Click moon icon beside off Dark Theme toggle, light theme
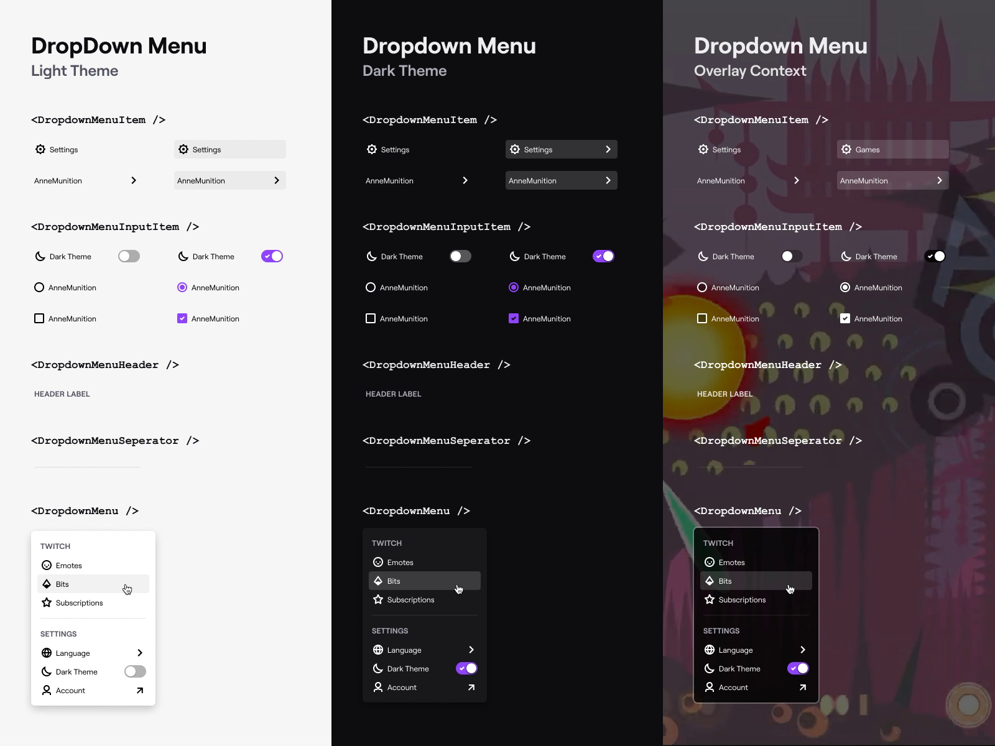This screenshot has height=746, width=995. (40, 257)
